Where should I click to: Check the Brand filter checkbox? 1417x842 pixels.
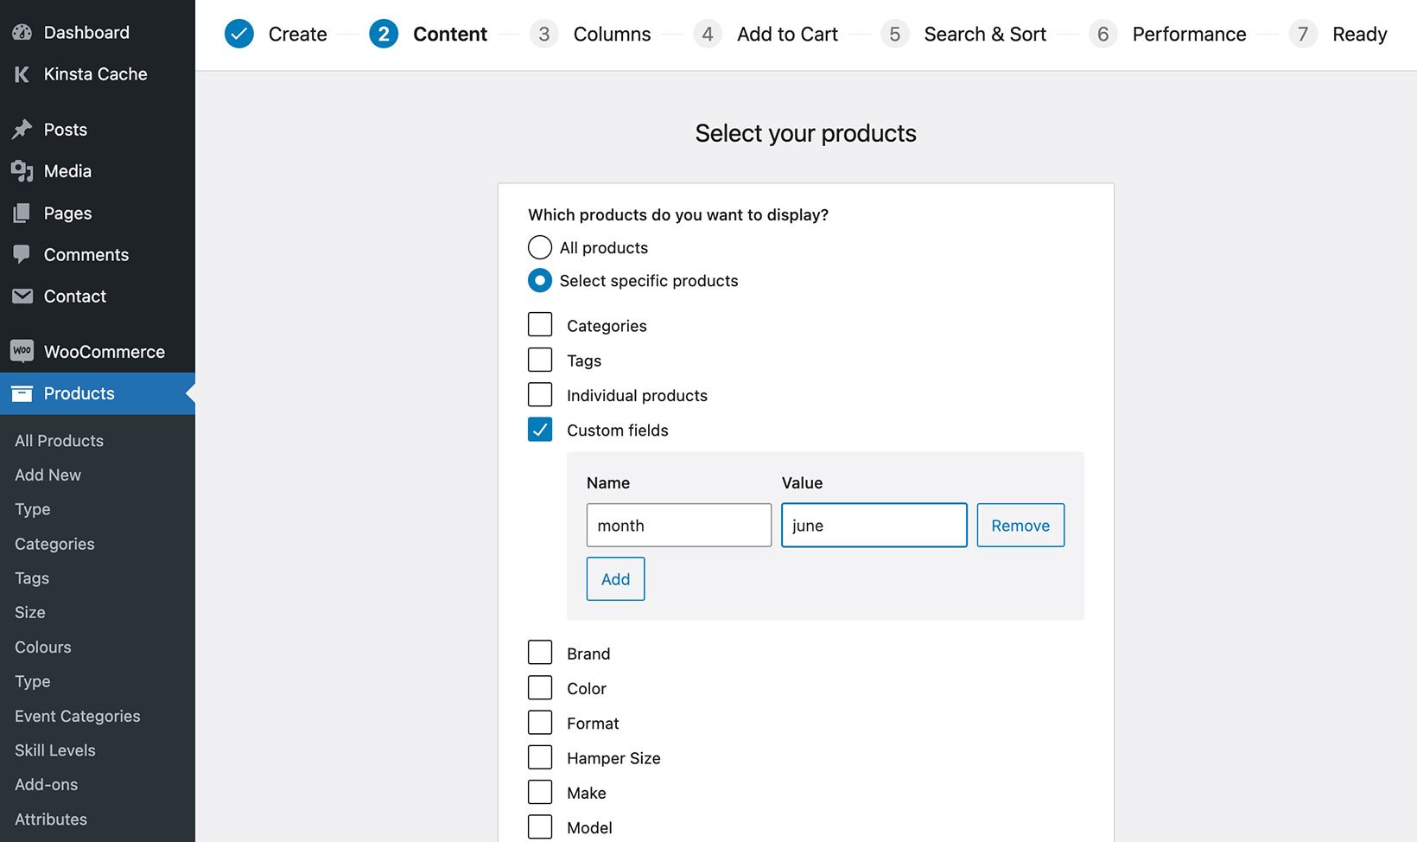[539, 652]
